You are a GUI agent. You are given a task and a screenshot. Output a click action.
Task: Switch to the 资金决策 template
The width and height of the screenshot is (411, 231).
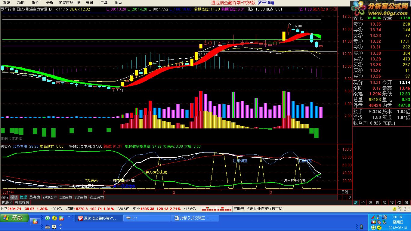(x=97, y=197)
